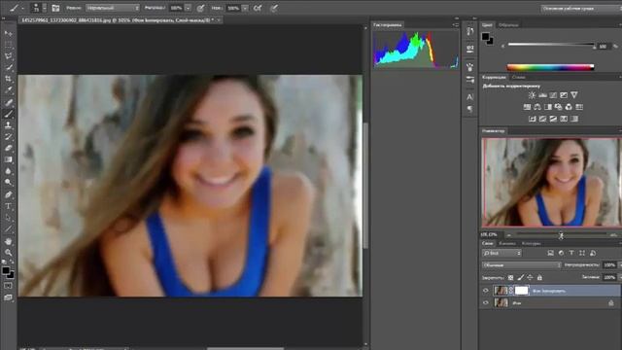
Task: Select the Quick Selection tool
Action: pyautogui.click(x=9, y=67)
